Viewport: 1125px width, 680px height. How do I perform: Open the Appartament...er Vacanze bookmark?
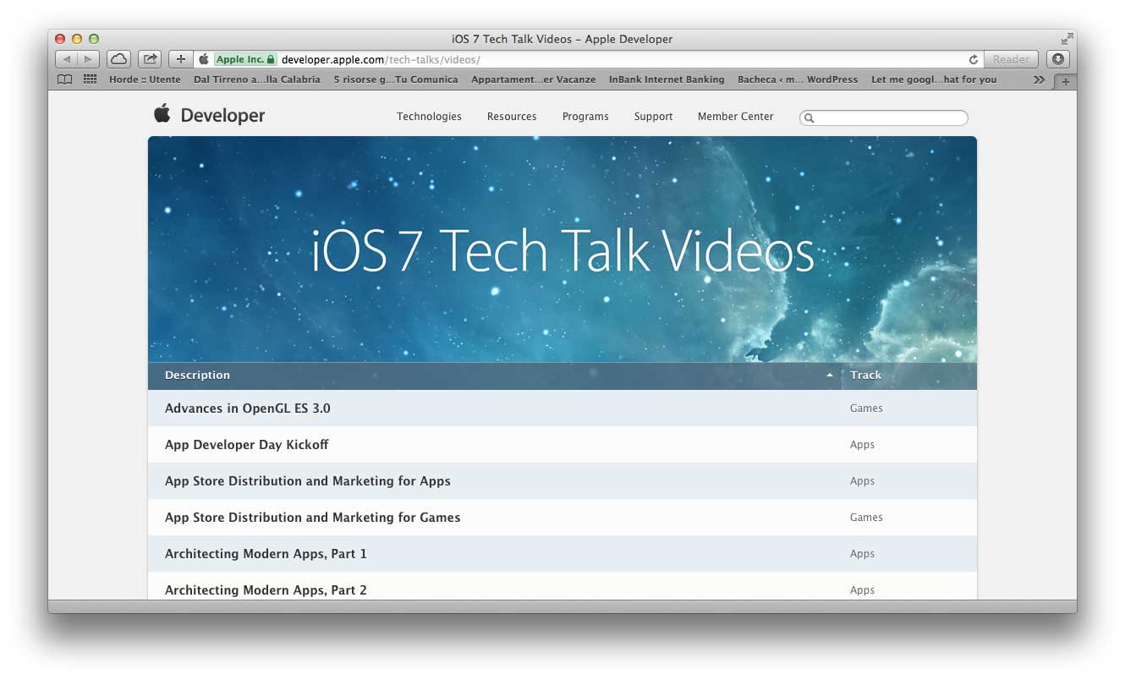[534, 80]
